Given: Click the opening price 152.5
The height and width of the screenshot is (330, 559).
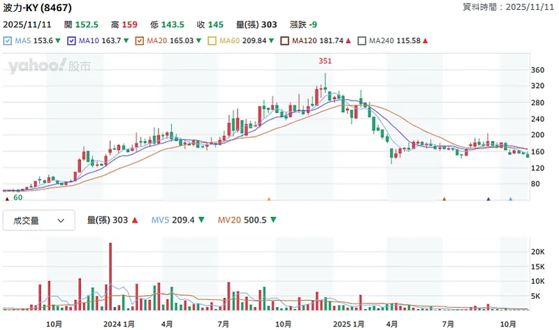Looking at the screenshot, I should tap(87, 24).
